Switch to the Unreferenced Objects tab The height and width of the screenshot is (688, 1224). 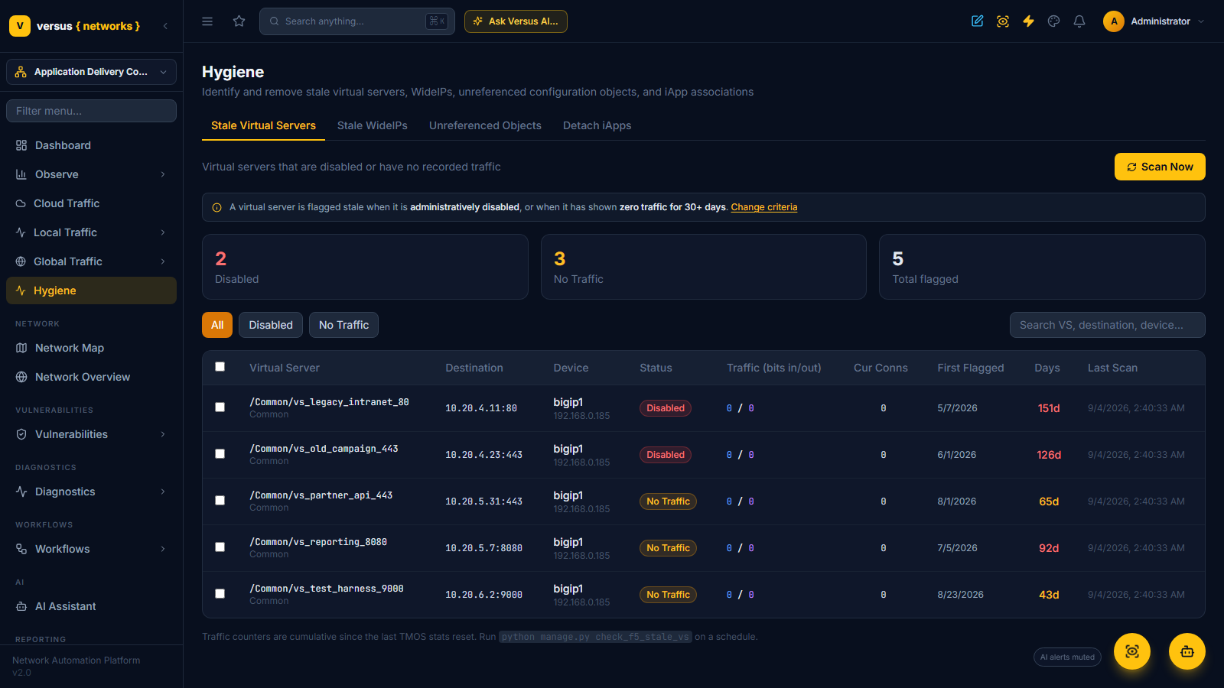[485, 125]
